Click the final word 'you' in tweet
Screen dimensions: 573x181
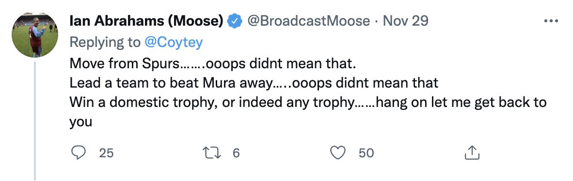point(81,122)
